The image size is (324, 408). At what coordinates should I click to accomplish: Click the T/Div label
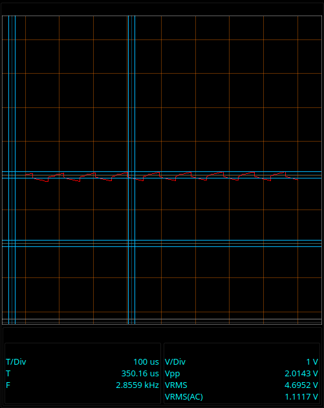(x=16, y=362)
